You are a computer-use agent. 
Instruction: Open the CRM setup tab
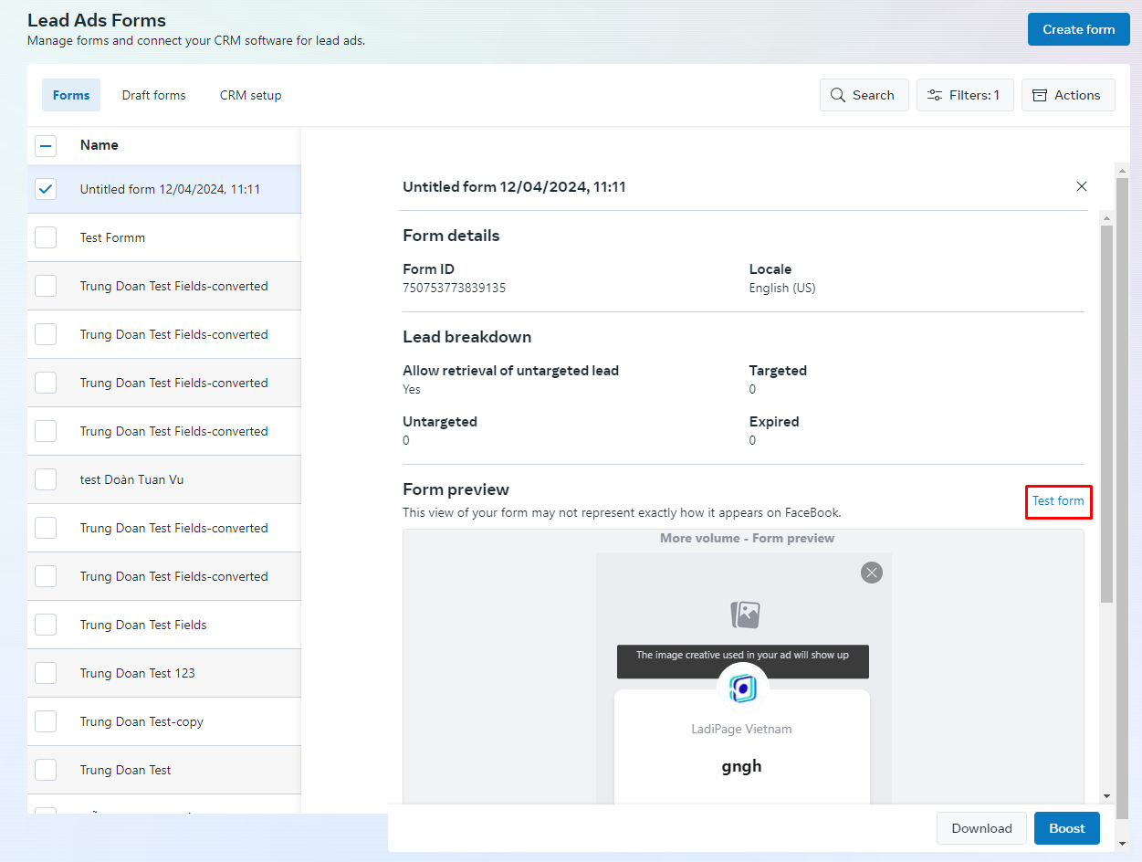pos(250,95)
